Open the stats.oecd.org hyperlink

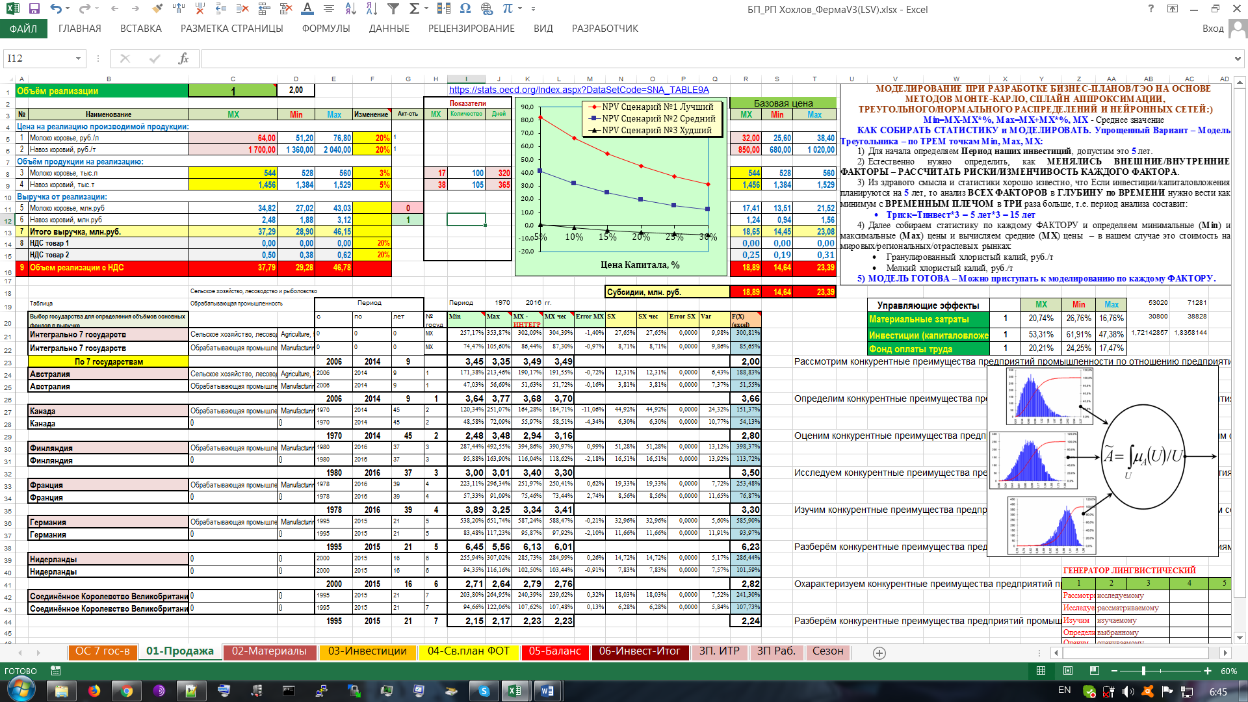click(578, 90)
